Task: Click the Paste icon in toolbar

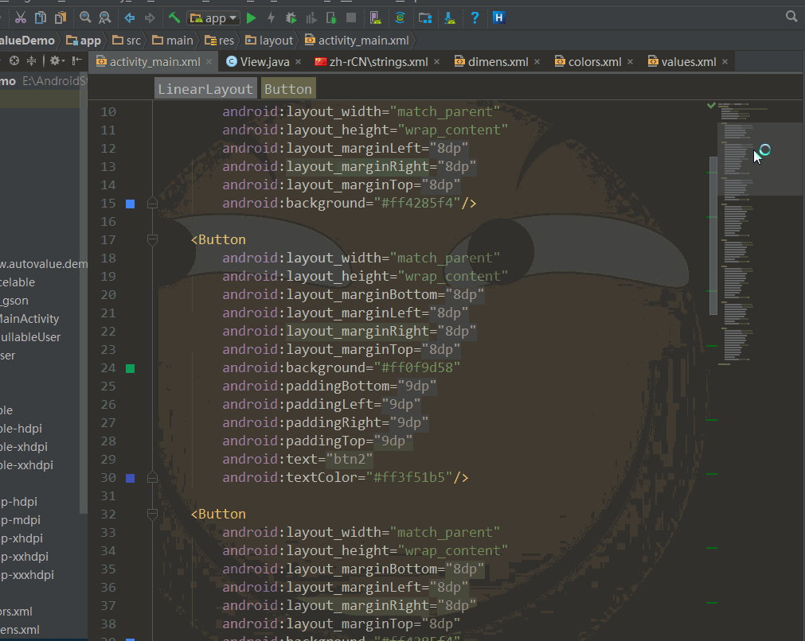Action: 61,18
